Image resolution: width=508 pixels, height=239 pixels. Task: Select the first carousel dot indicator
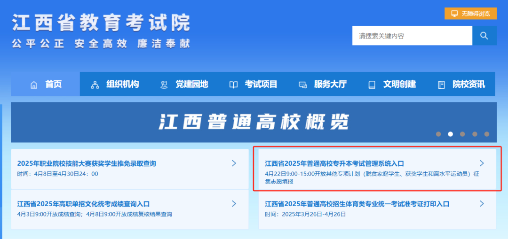pyautogui.click(x=438, y=134)
